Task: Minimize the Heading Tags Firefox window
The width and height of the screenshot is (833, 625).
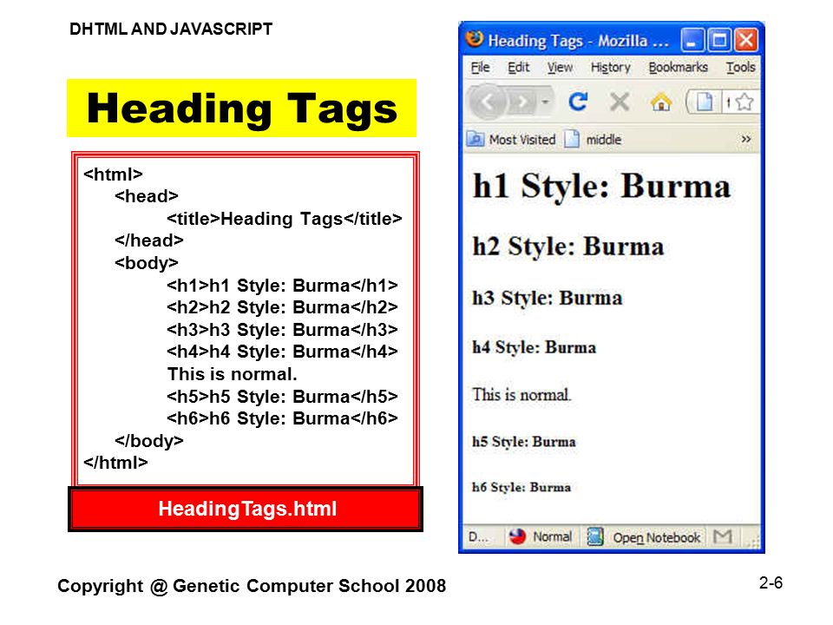Action: pos(692,40)
